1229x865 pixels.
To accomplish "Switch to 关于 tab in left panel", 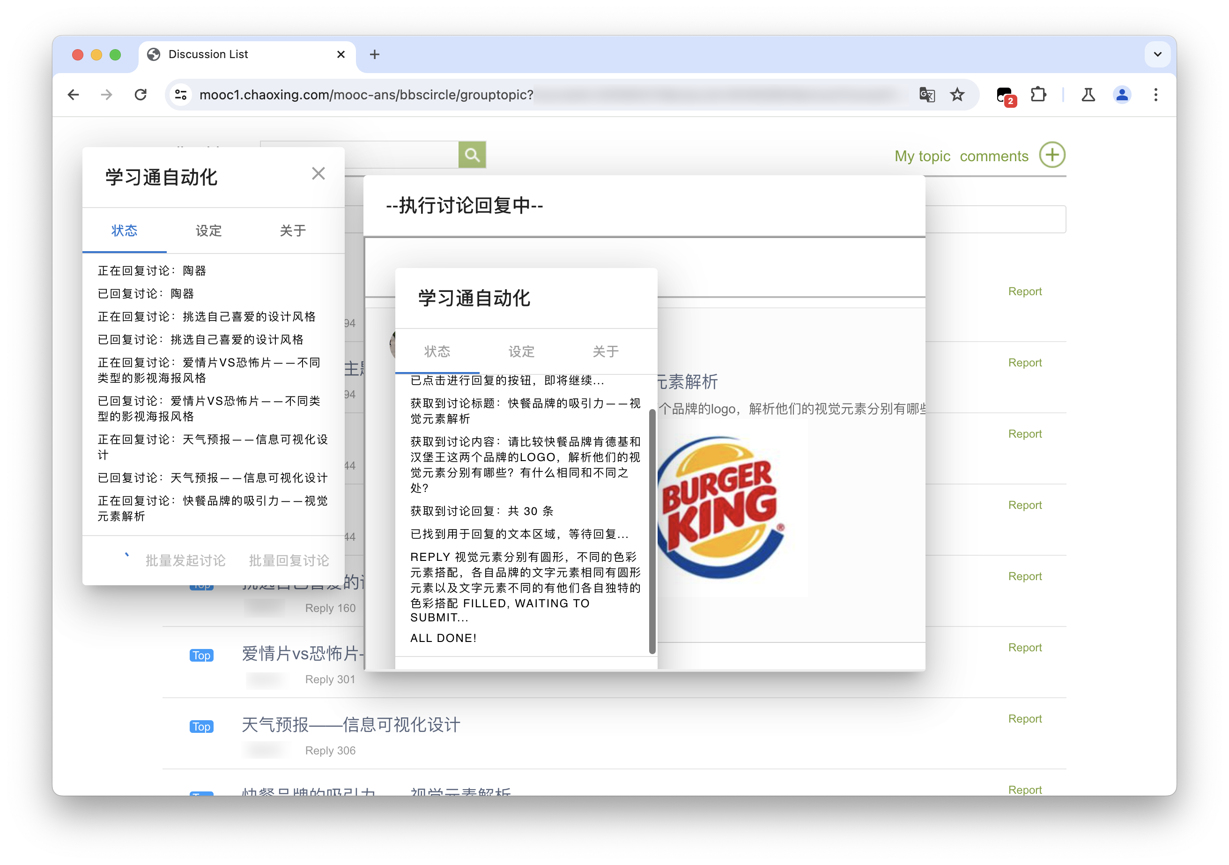I will (x=292, y=231).
